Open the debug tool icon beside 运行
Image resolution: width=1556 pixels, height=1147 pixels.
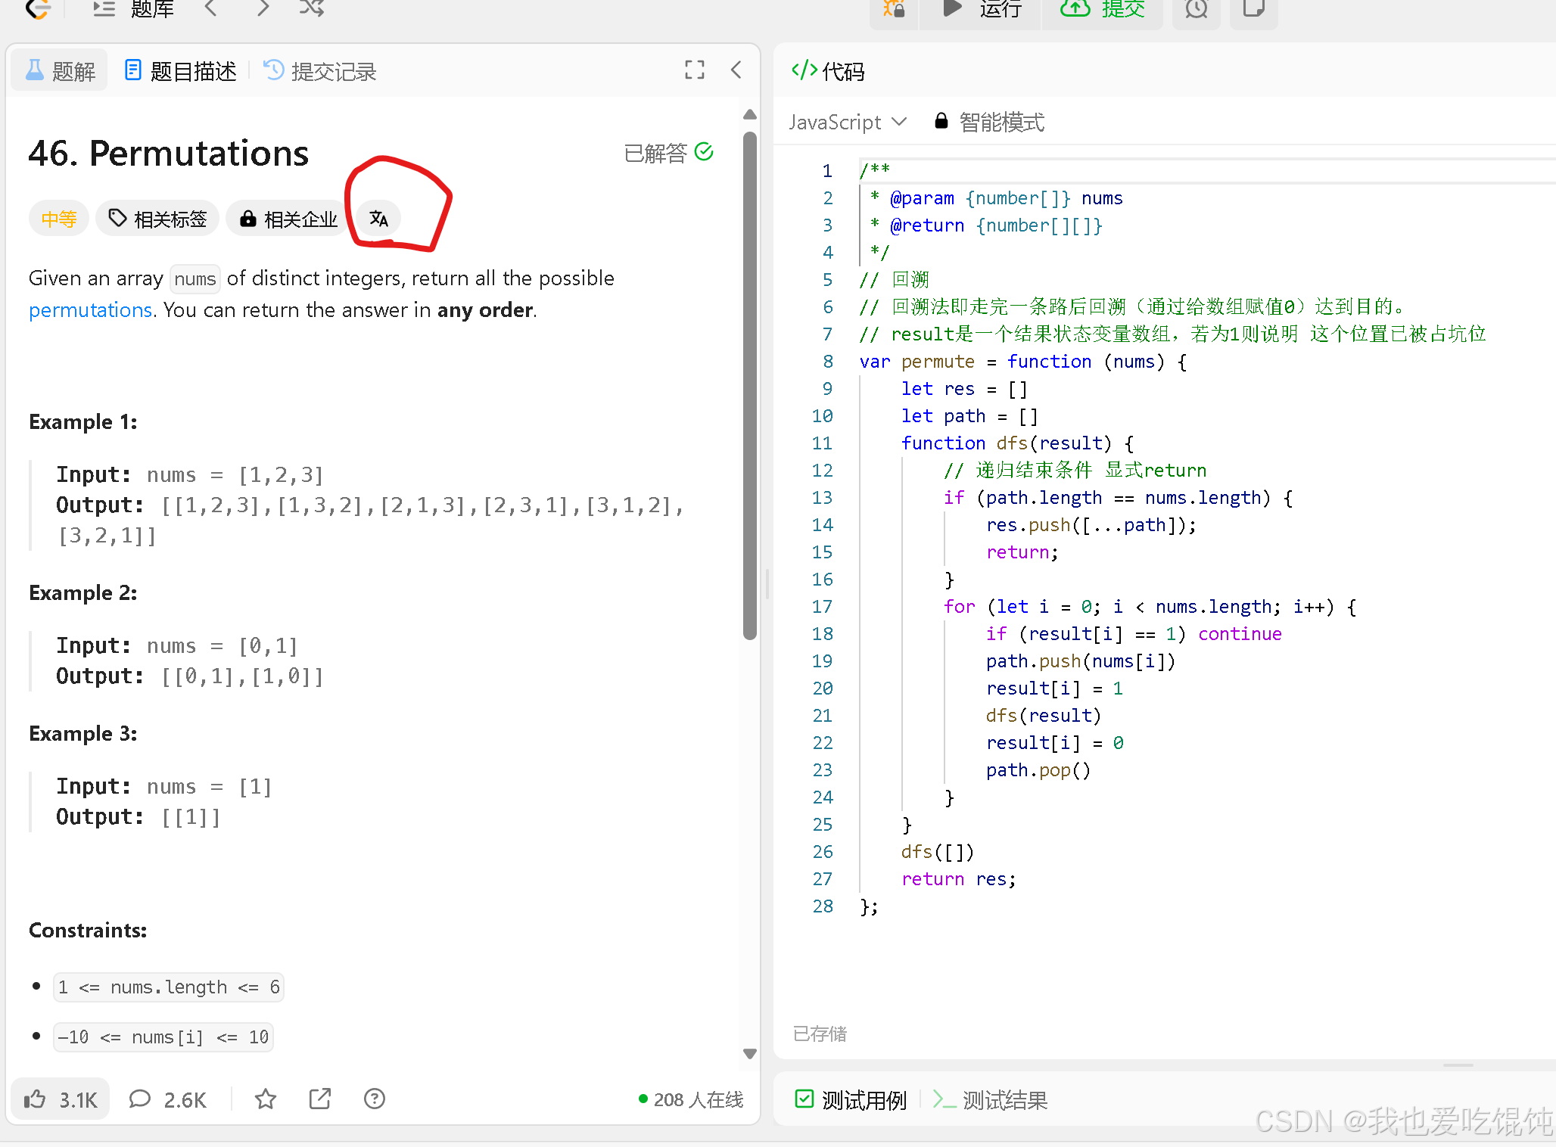coord(894,10)
